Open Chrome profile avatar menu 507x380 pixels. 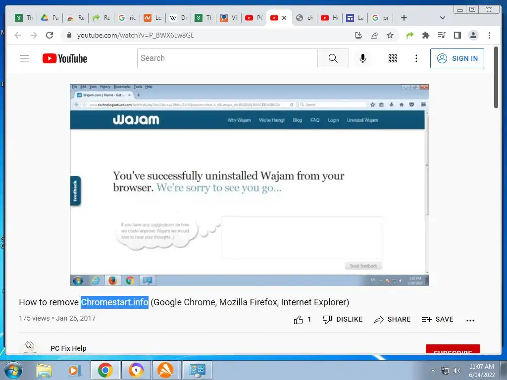[473, 35]
